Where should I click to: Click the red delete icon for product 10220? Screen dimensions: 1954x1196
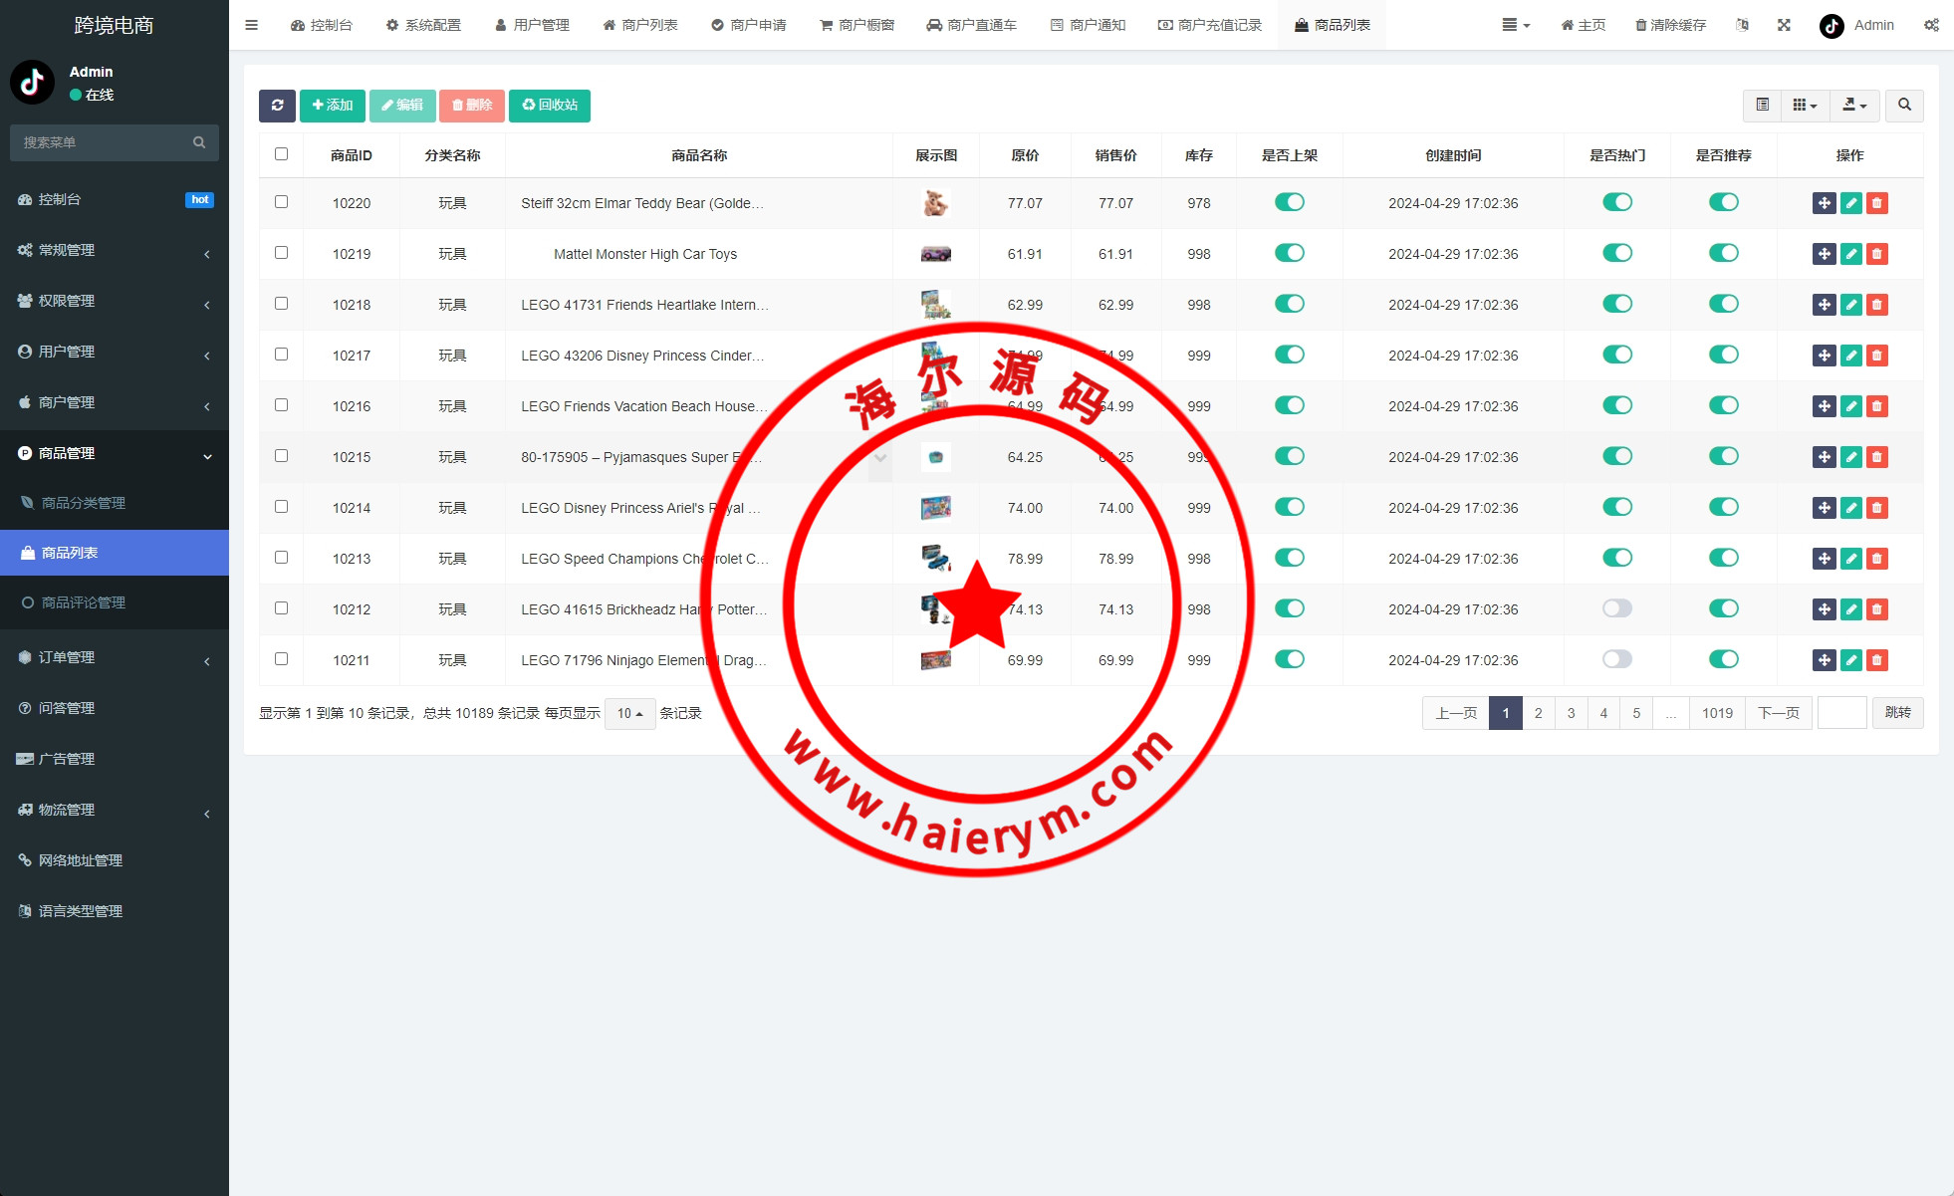1876,203
